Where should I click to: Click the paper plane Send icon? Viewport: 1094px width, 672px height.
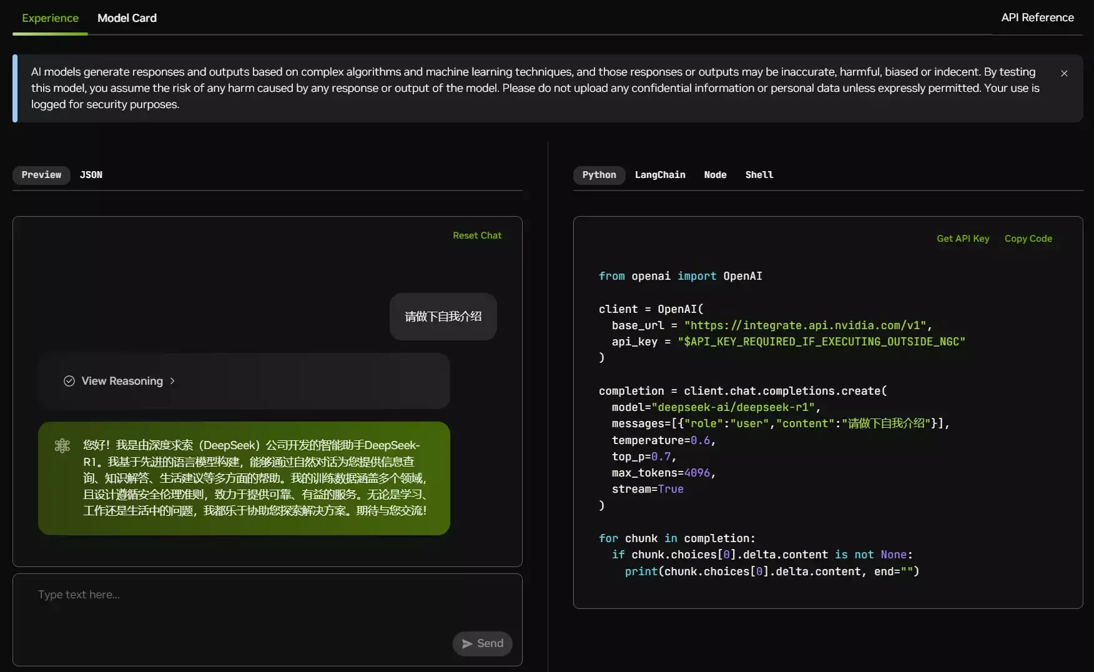click(x=467, y=644)
